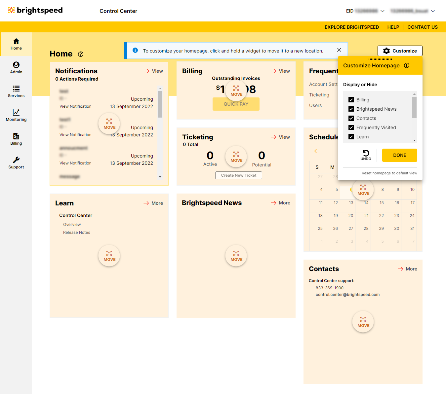The image size is (446, 394).
Task: Click the Display or Hide list scrollbar thumb
Action: (414, 107)
